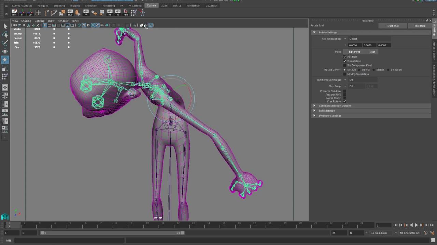Select Object radio for Rotate Center
Viewport: 437px width, 245px height.
(359, 70)
